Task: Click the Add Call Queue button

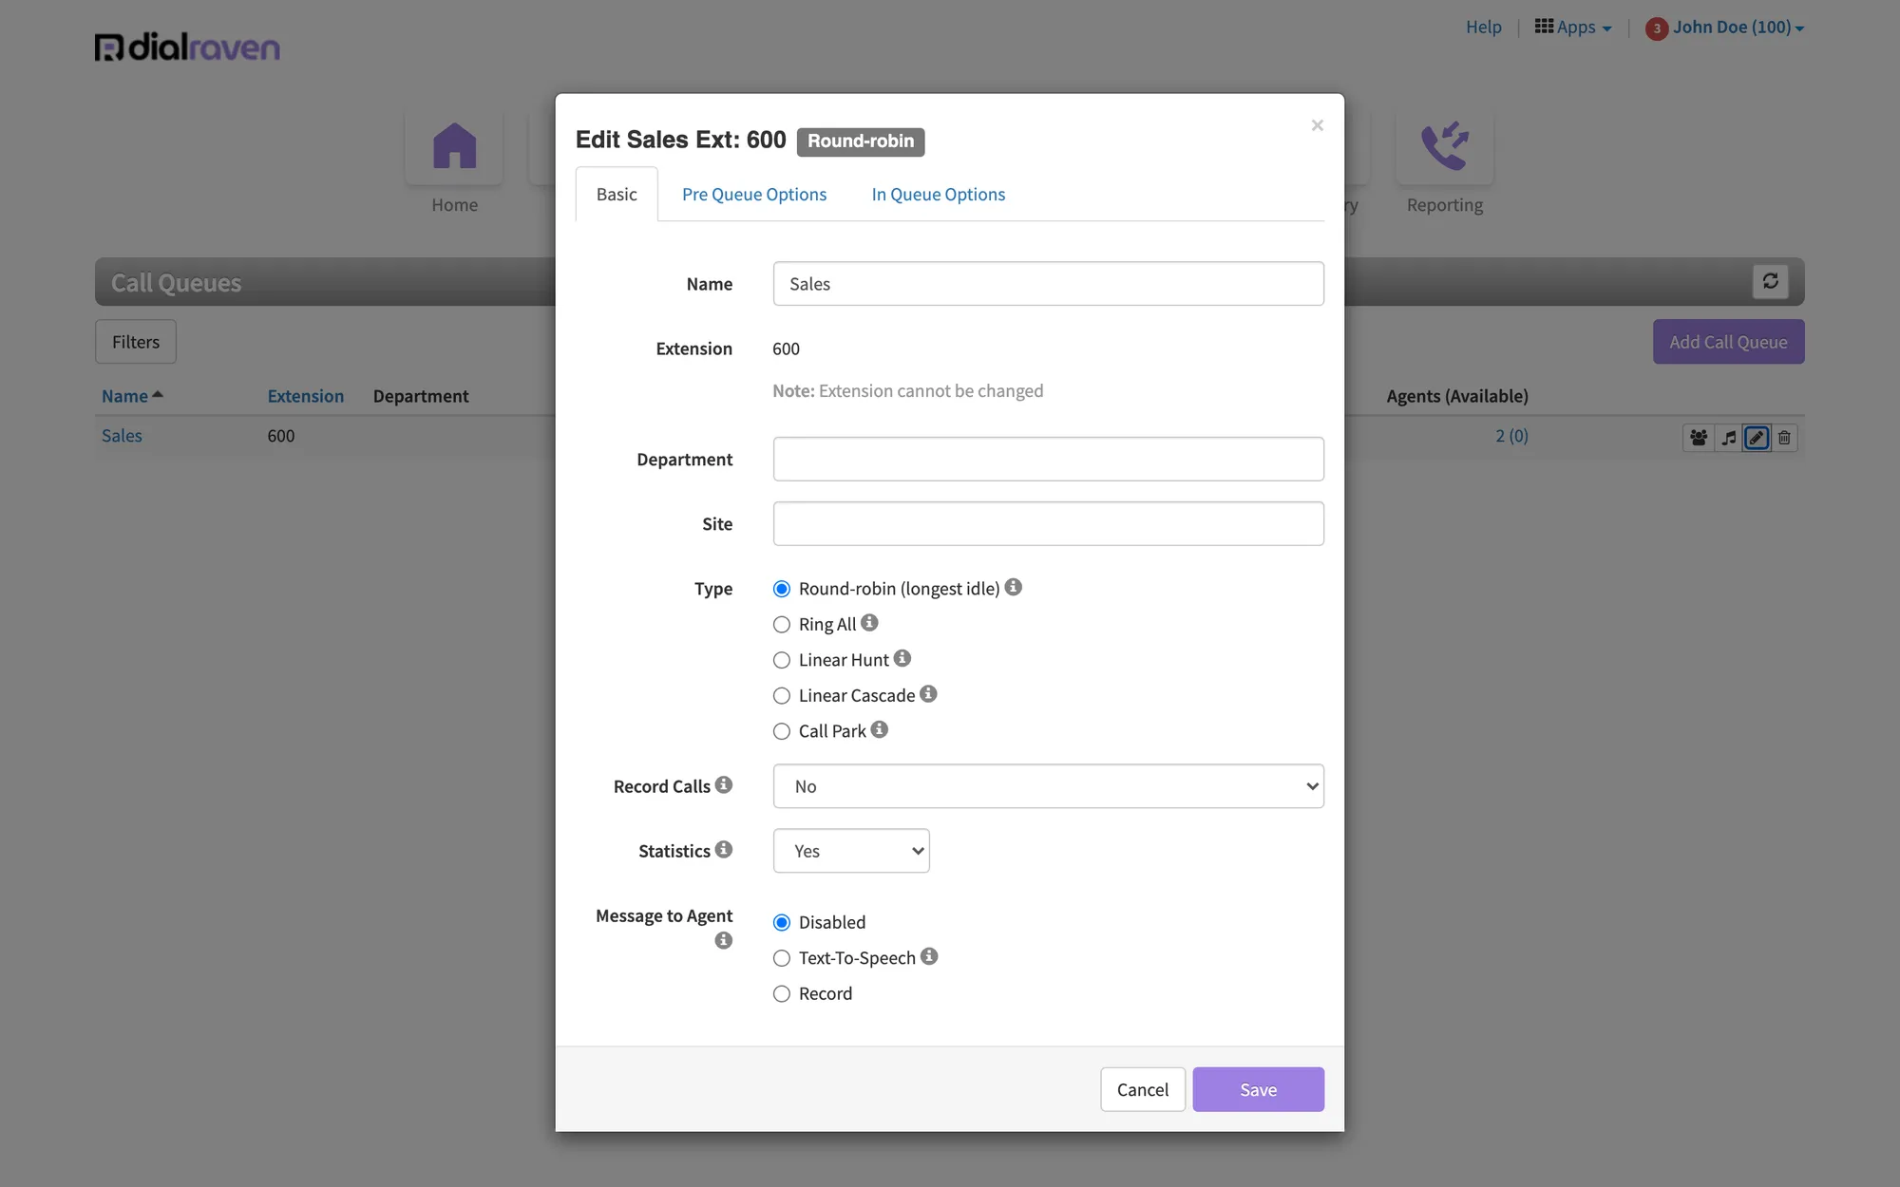Action: click(1728, 342)
